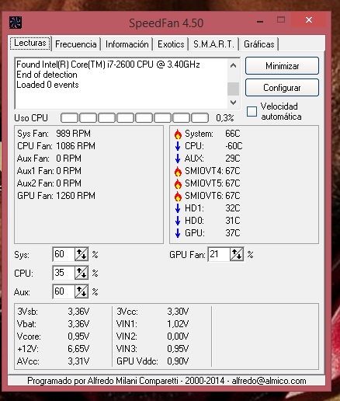Click the blue down arrow beside AUX temperature
The image size is (340, 401).
click(178, 159)
